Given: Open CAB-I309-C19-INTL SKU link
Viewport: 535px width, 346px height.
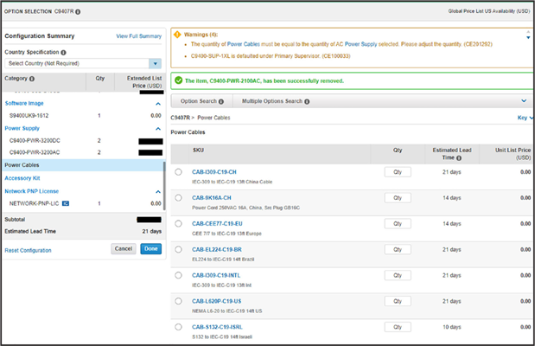Looking at the screenshot, I should point(216,275).
